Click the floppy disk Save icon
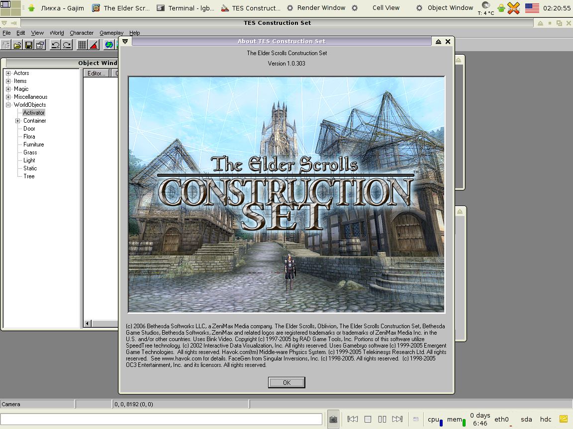The width and height of the screenshot is (573, 429). [28, 45]
